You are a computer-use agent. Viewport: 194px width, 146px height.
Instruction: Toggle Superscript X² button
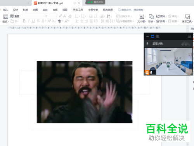point(49,21)
